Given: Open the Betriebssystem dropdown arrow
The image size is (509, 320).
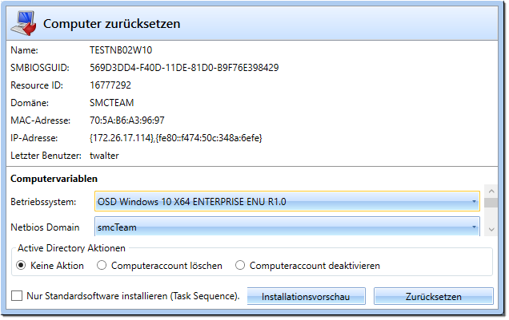Looking at the screenshot, I should click(x=474, y=202).
